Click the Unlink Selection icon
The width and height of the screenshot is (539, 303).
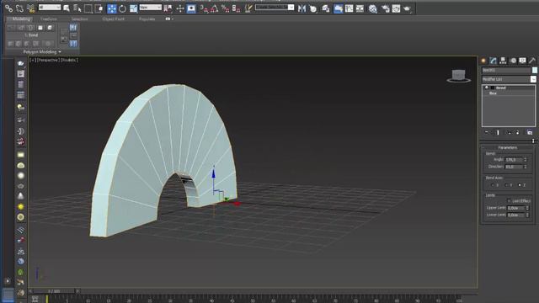coord(19,8)
